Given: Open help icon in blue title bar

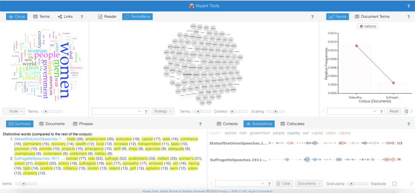Looking at the screenshot, I should click(x=408, y=6).
